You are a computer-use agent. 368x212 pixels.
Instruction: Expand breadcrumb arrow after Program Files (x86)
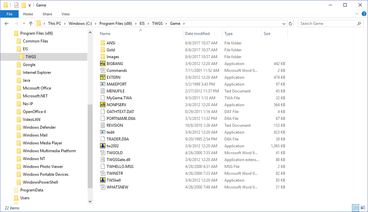tap(136, 24)
